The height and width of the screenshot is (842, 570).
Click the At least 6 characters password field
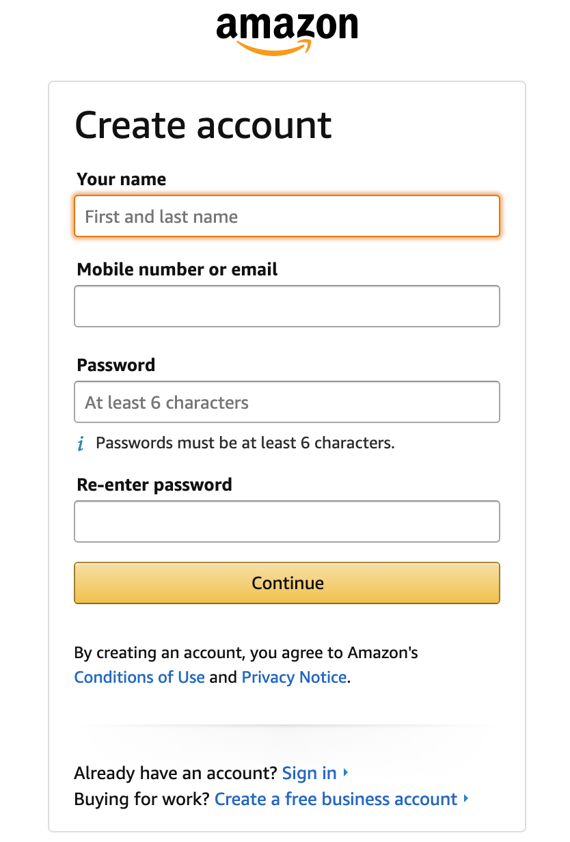(x=287, y=402)
